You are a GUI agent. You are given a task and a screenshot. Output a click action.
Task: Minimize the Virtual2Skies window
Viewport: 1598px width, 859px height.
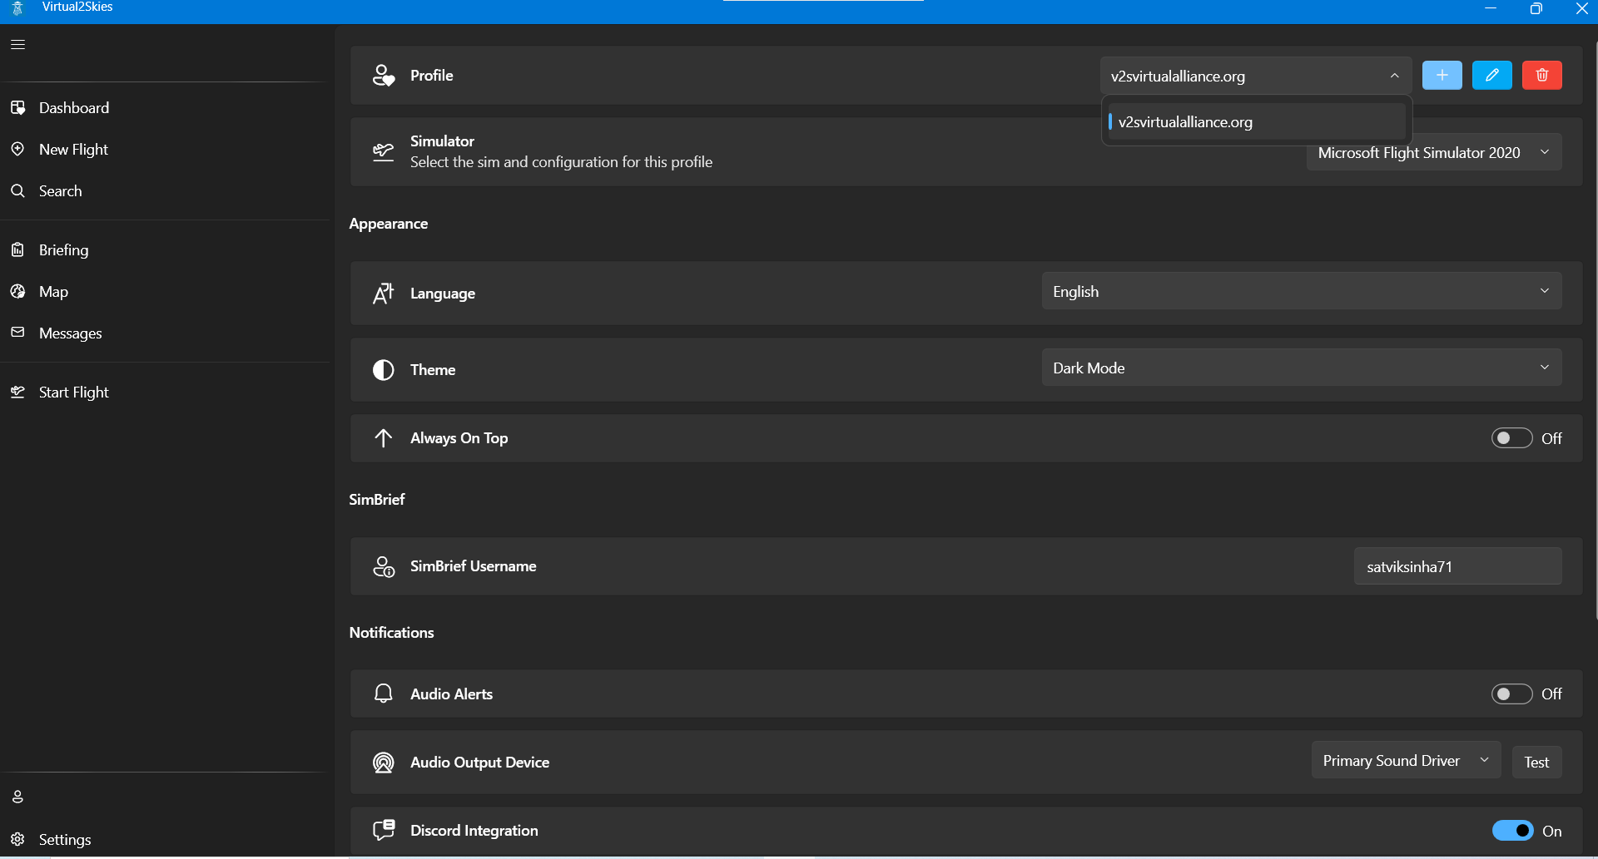[1491, 8]
